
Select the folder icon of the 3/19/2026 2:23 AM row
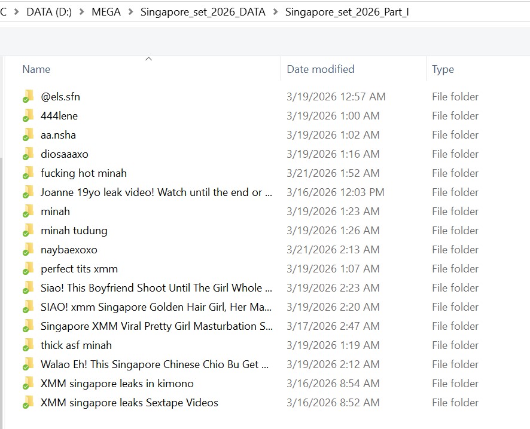point(28,287)
